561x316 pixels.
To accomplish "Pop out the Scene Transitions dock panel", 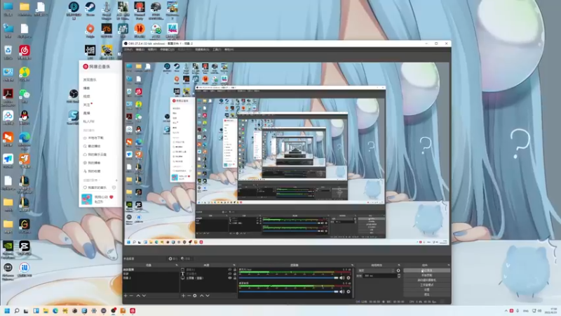I will [399, 265].
